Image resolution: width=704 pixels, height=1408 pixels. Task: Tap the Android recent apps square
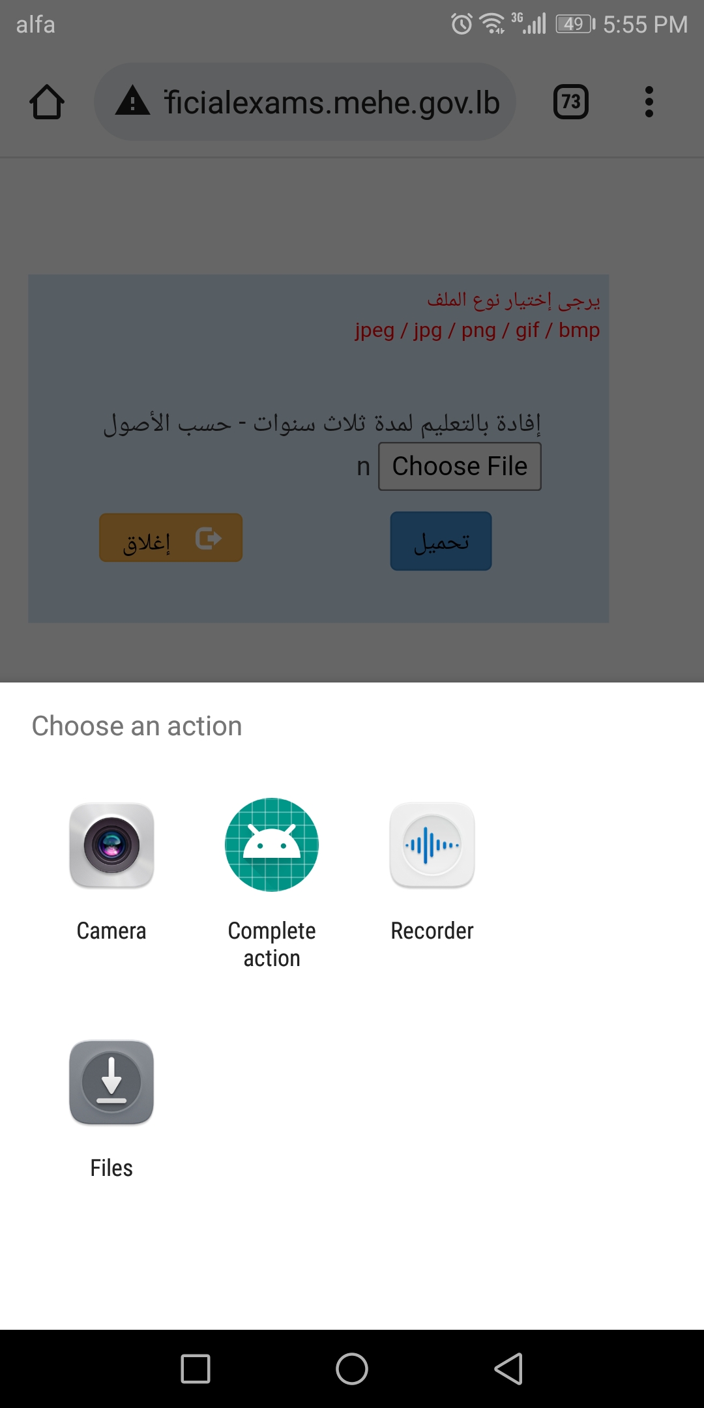click(x=196, y=1368)
